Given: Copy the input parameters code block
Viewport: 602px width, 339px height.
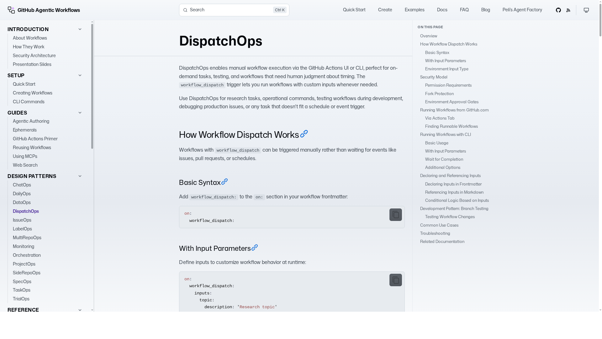Looking at the screenshot, I should point(395,280).
